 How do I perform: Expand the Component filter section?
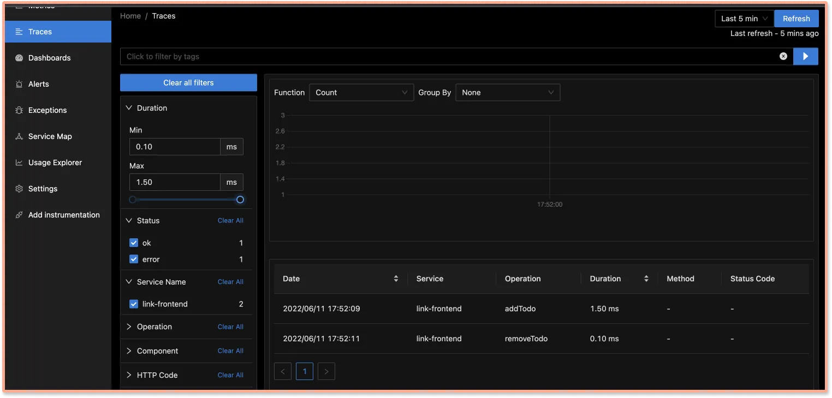coord(129,351)
